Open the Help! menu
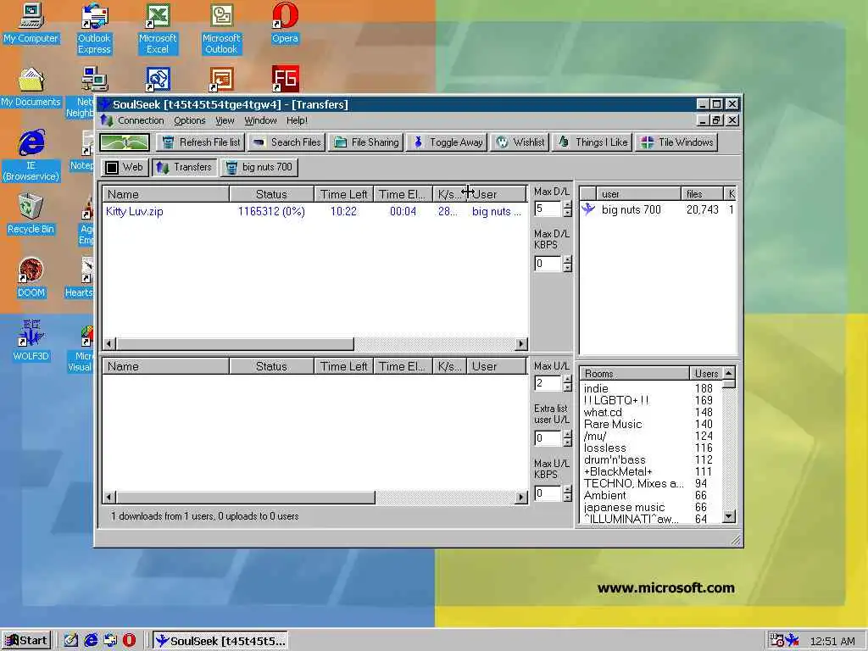868x651 pixels. (x=297, y=120)
